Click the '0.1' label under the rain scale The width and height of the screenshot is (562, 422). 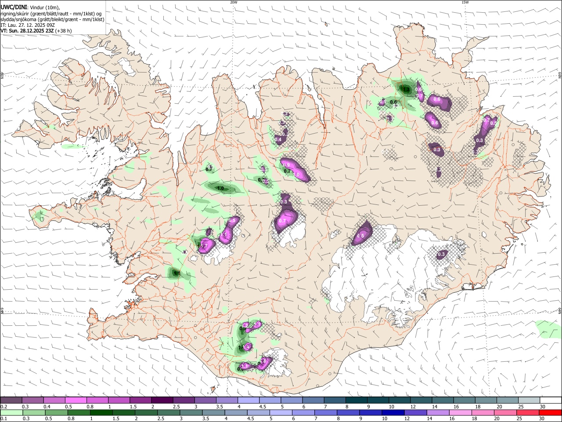pyautogui.click(x=4, y=418)
